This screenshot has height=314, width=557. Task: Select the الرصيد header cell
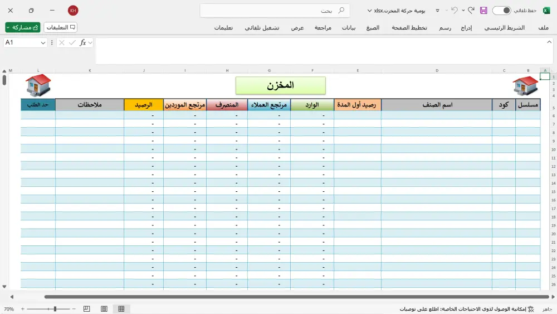pyautogui.click(x=144, y=105)
